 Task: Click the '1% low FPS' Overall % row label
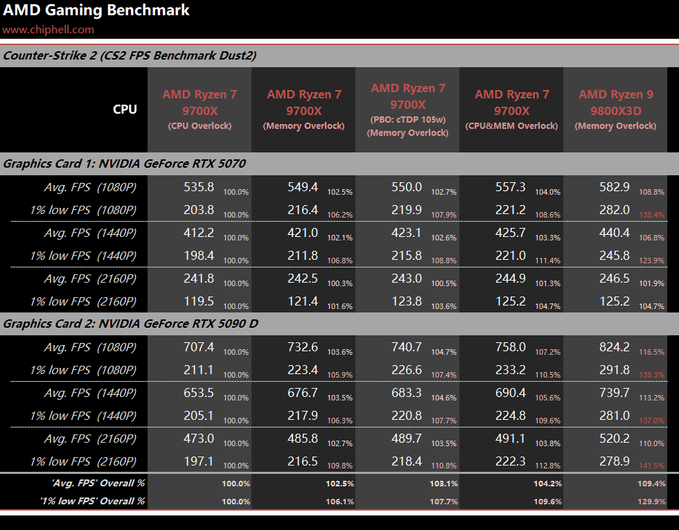click(93, 501)
